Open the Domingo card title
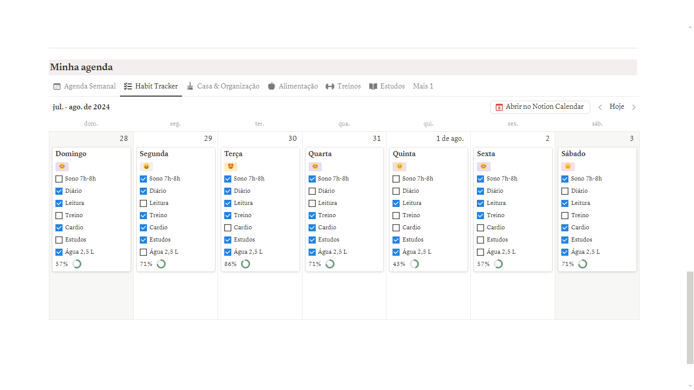Viewport: 694px width, 390px height. coord(71,154)
